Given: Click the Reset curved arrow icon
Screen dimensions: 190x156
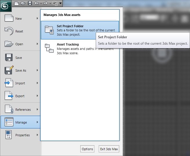Looking at the screenshot, I should (9, 31).
